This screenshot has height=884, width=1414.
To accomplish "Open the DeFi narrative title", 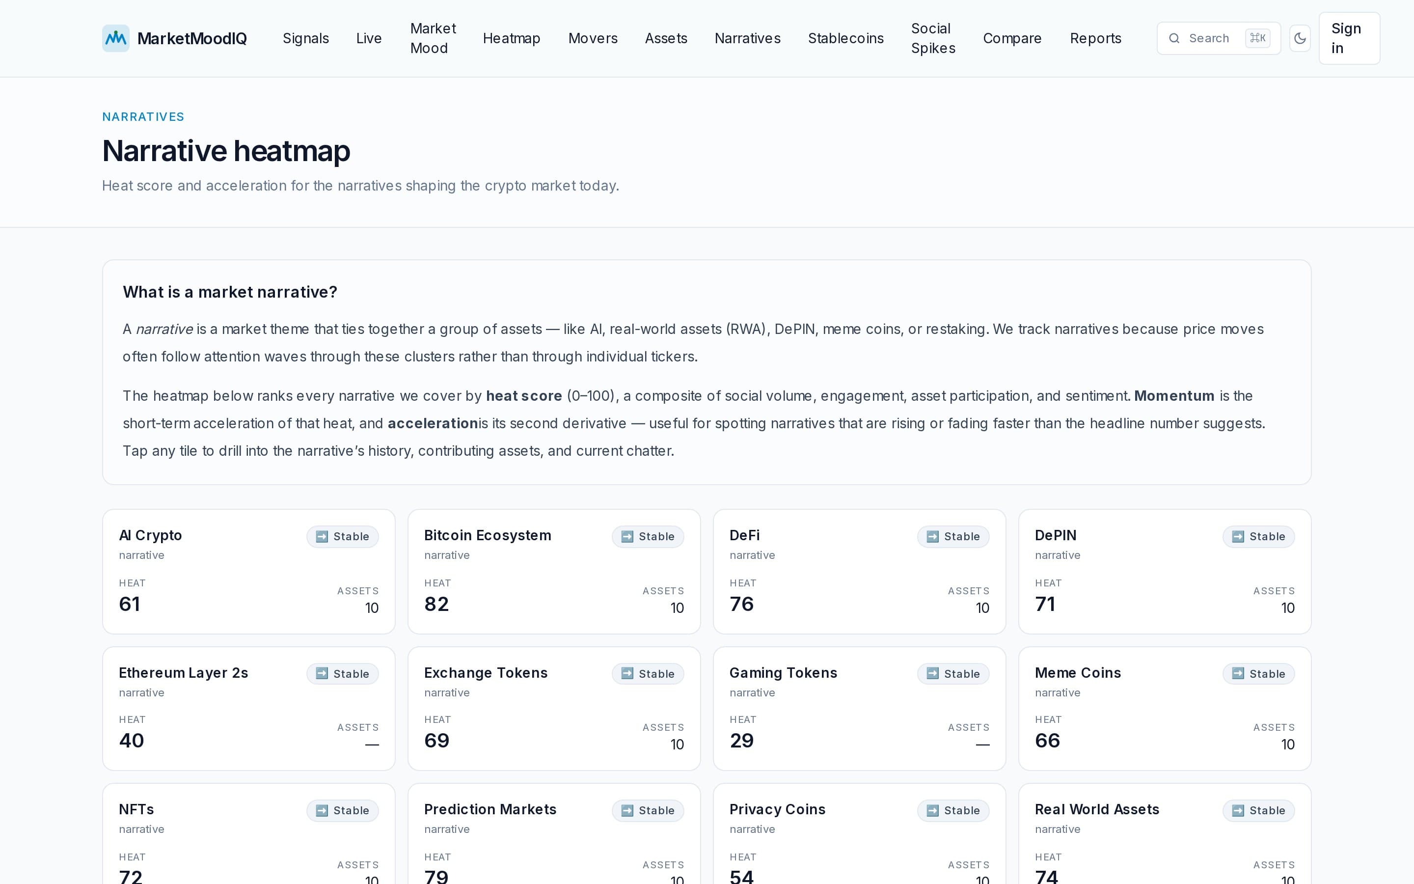I will click(x=744, y=535).
